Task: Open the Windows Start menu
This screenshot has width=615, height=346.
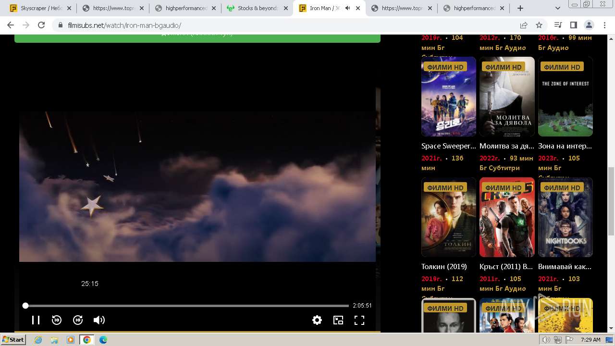Action: pyautogui.click(x=13, y=340)
